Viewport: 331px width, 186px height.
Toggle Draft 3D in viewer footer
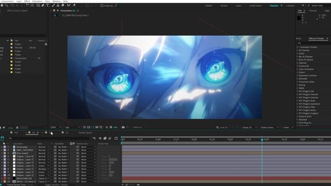tap(222, 128)
